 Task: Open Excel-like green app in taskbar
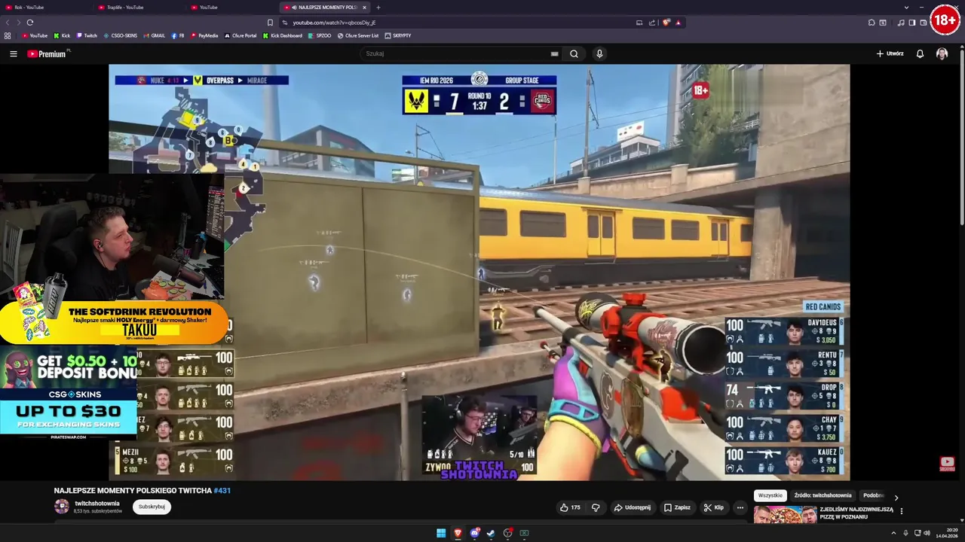(x=524, y=533)
